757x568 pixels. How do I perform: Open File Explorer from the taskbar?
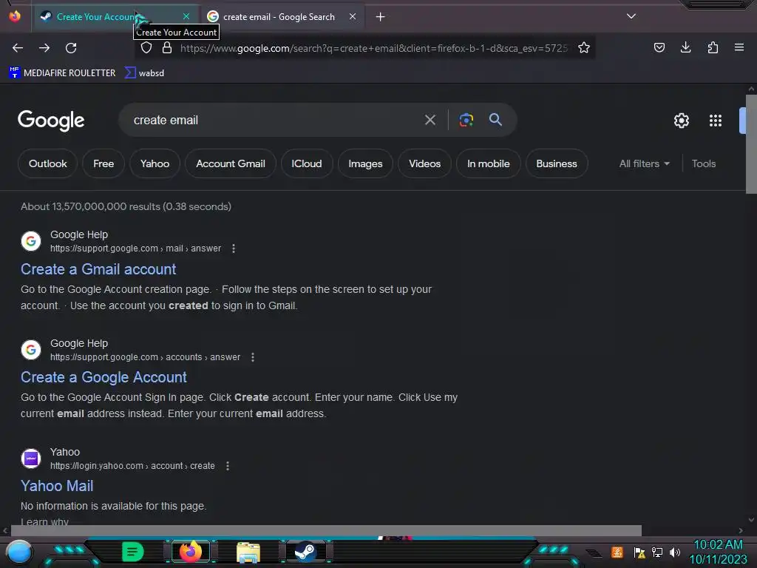click(248, 552)
